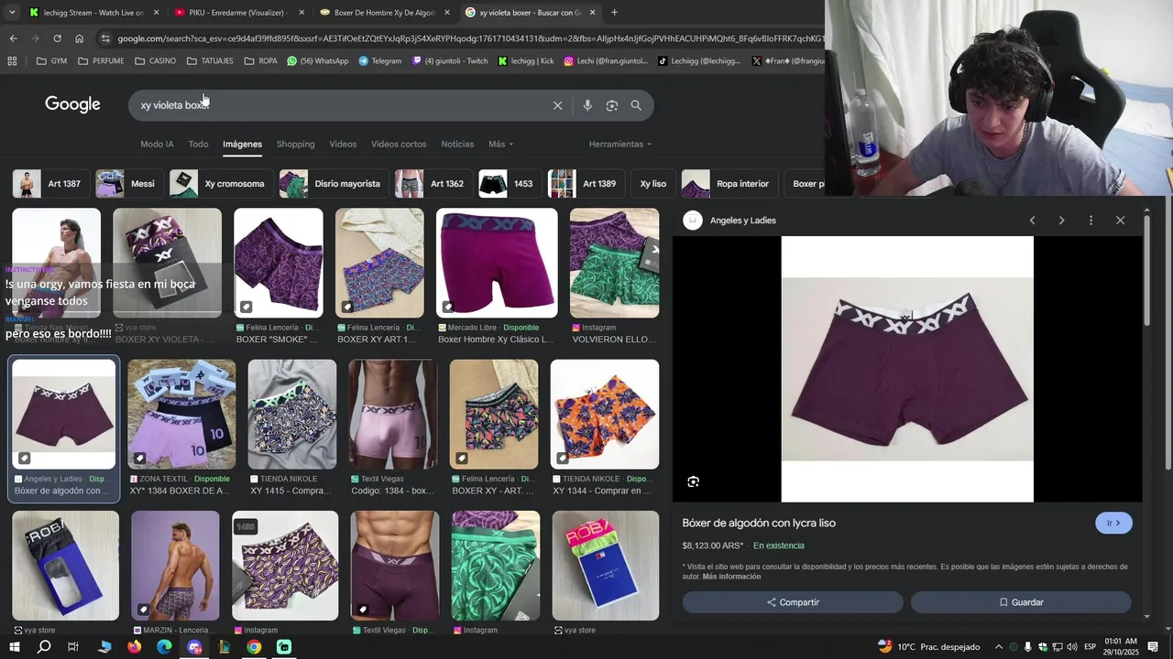Switch to the Modo IA tab
This screenshot has width=1173, height=659.
point(157,144)
